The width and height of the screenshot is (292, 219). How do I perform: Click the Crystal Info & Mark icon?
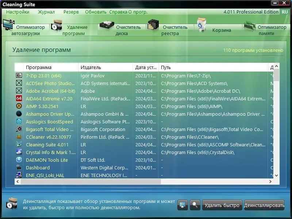pos(19,152)
